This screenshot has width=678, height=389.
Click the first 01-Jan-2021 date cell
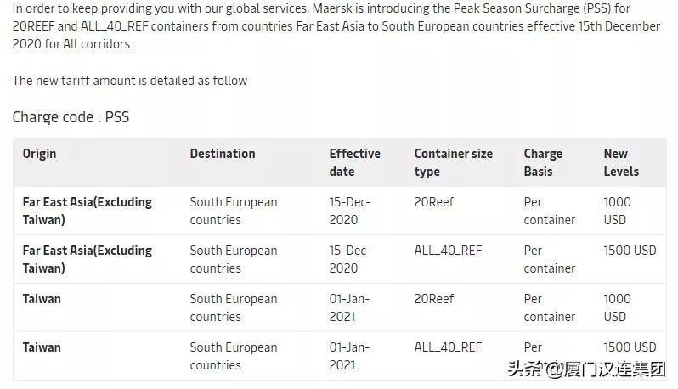coord(349,307)
